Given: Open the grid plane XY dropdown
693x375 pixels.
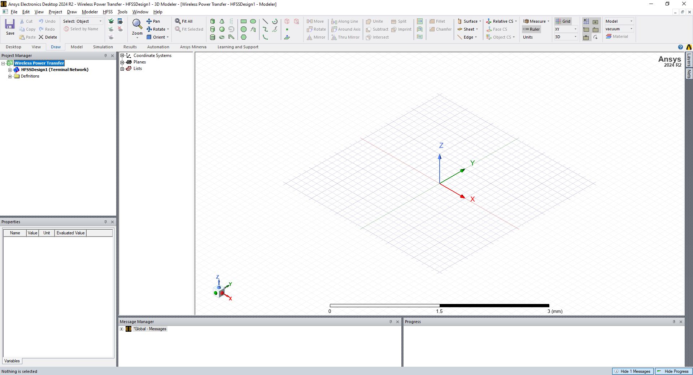Looking at the screenshot, I should pyautogui.click(x=575, y=29).
